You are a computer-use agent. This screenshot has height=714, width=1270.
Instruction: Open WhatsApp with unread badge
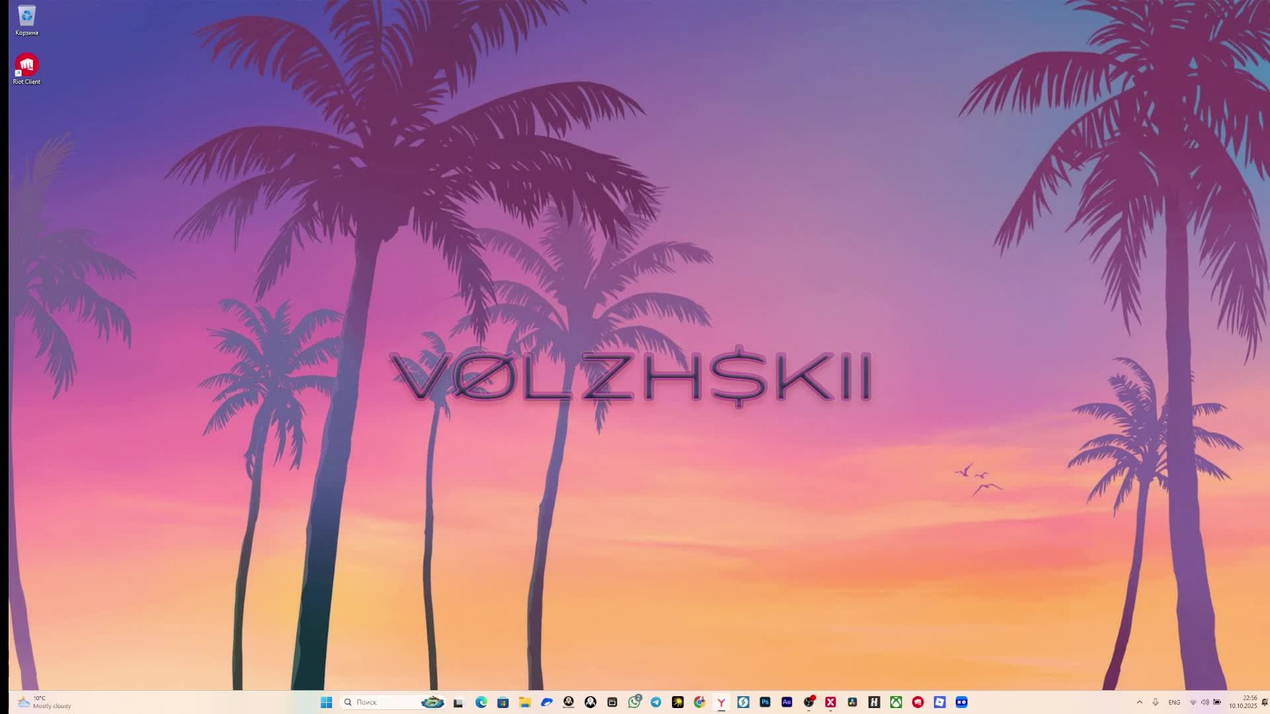(634, 702)
